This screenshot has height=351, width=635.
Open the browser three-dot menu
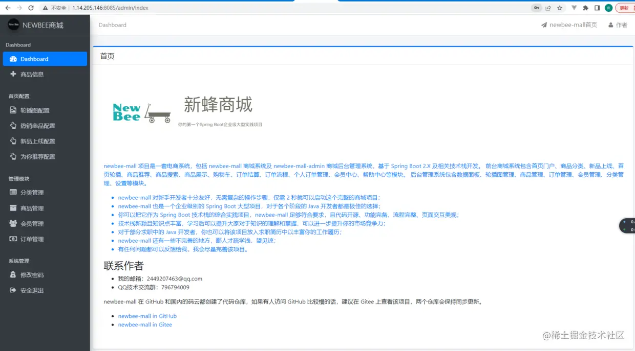(633, 8)
